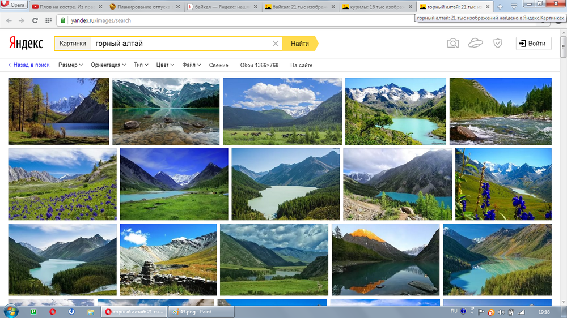Click the family filter shield icon
This screenshot has height=318, width=567.
[497, 44]
